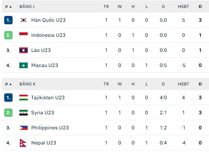209x152 pixels.
Task: Click the Indonesia flag icon
Action: (24, 35)
